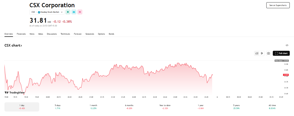Click the pink approximately-equal badge icon
The image size is (294, 116).
(x=80, y=12)
